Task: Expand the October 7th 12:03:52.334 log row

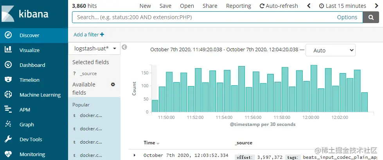Action: click(134, 155)
